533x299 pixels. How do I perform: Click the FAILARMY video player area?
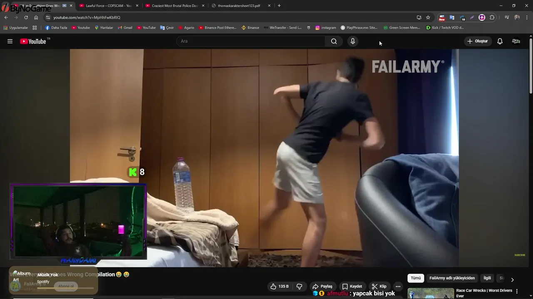click(264, 158)
